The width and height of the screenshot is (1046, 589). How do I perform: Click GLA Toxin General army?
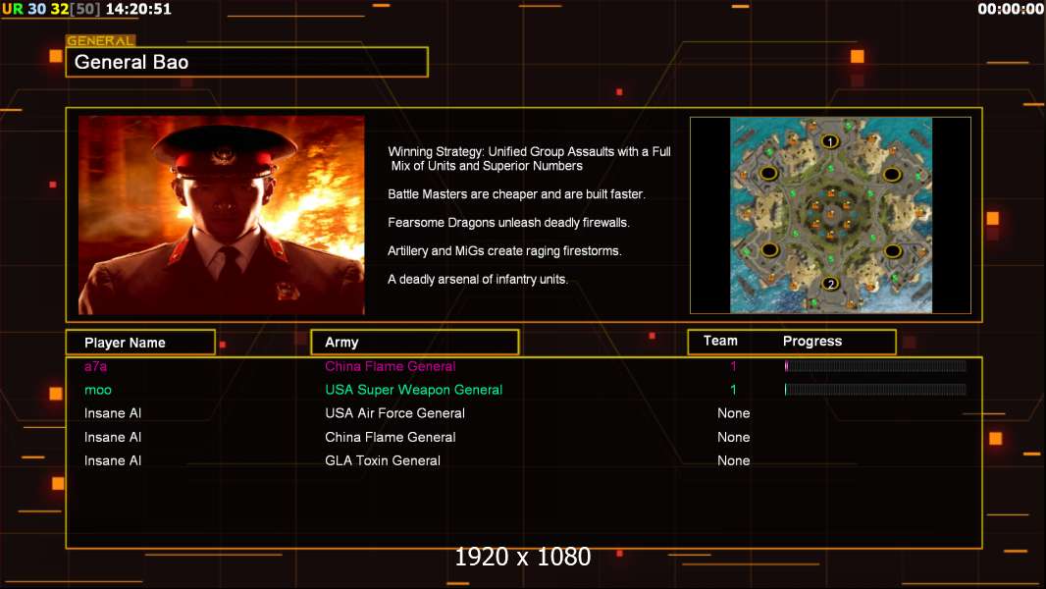383,460
